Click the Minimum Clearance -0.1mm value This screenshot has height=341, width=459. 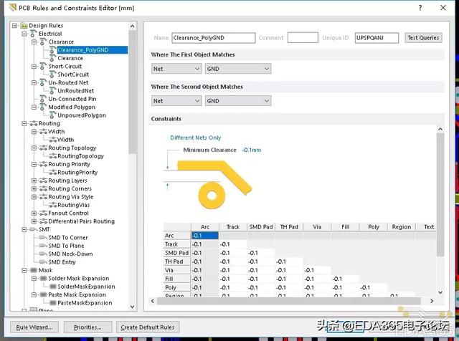click(252, 150)
